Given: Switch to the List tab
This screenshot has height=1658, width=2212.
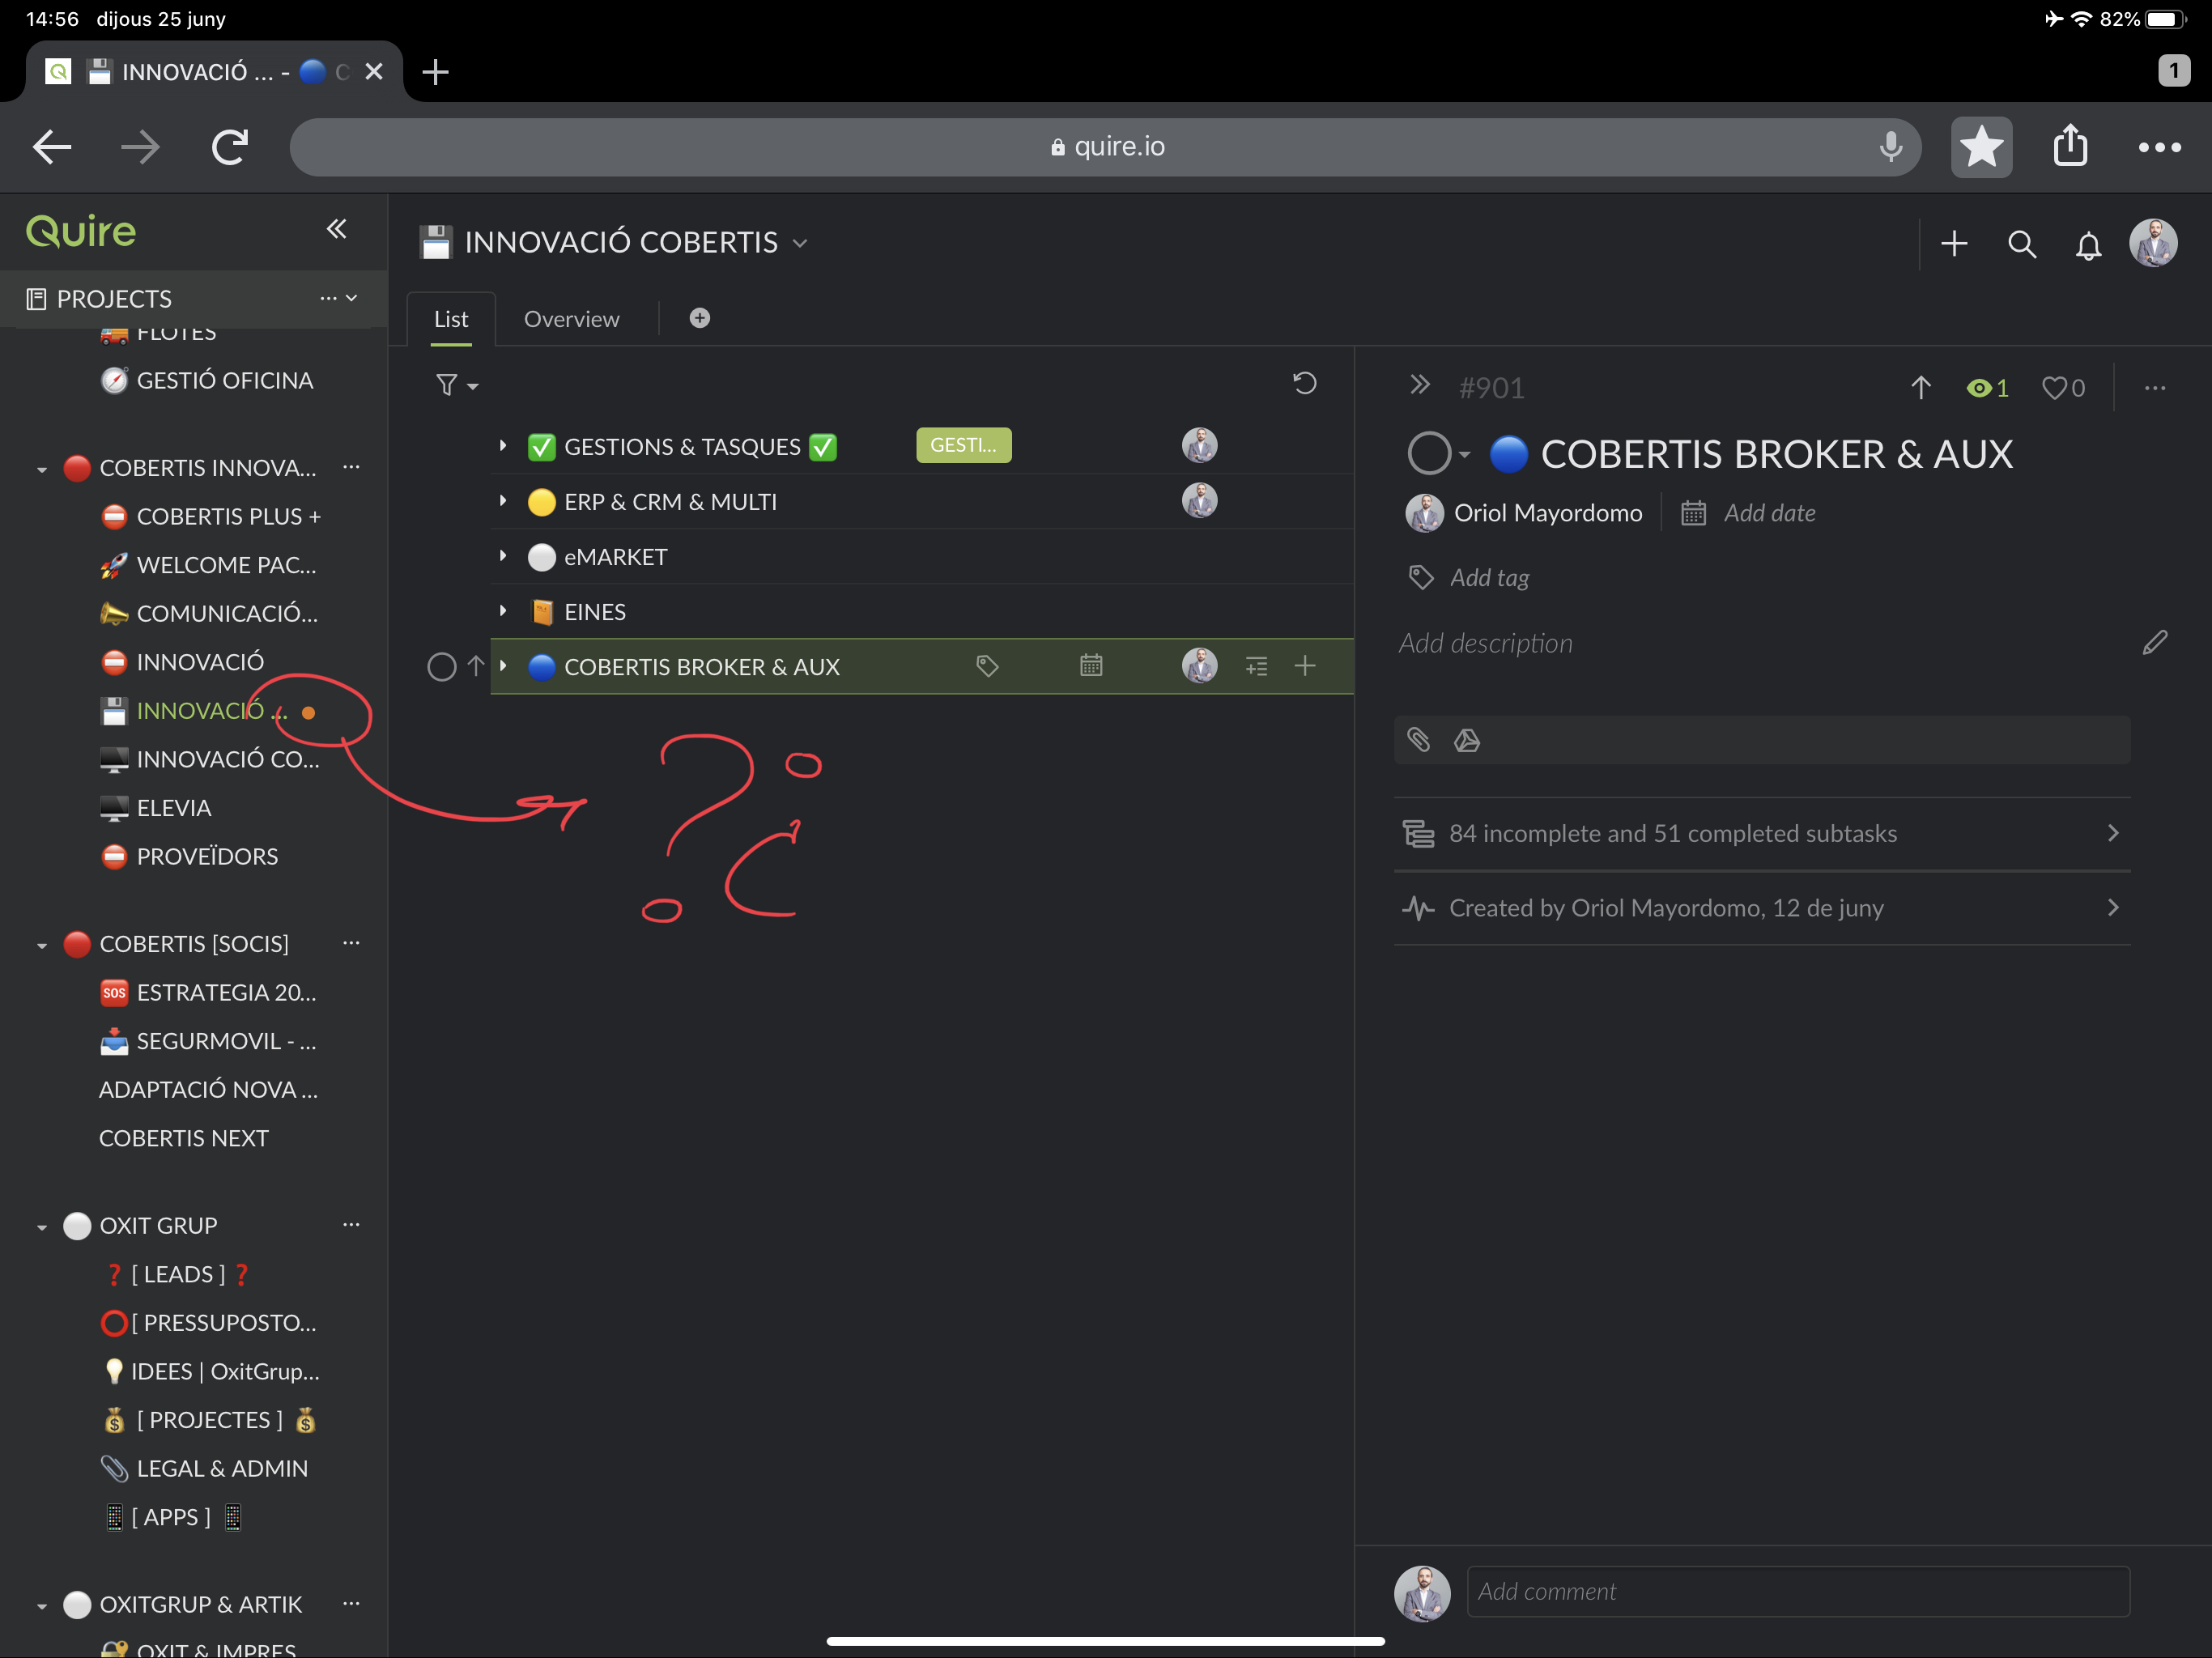Looking at the screenshot, I should coord(451,319).
